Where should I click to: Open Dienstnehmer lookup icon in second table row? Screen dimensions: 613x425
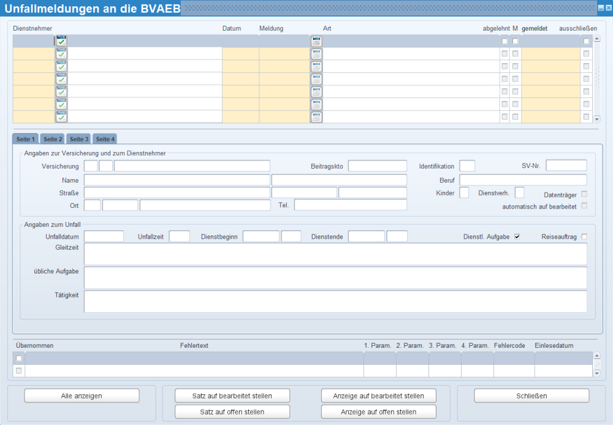click(61, 53)
